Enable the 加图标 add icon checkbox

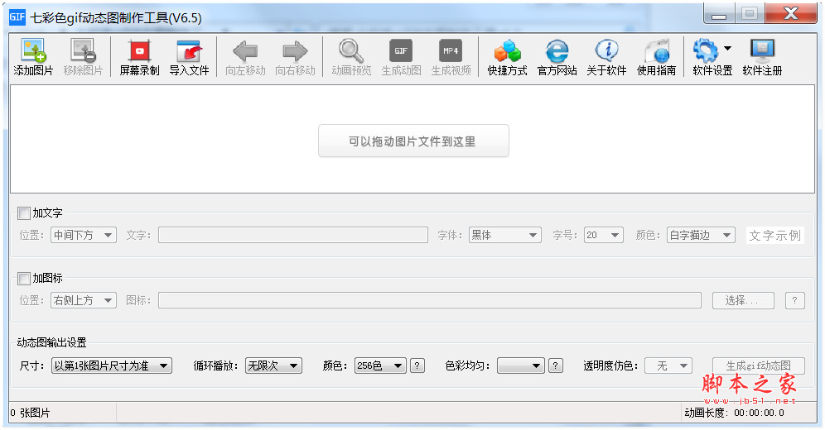click(24, 279)
